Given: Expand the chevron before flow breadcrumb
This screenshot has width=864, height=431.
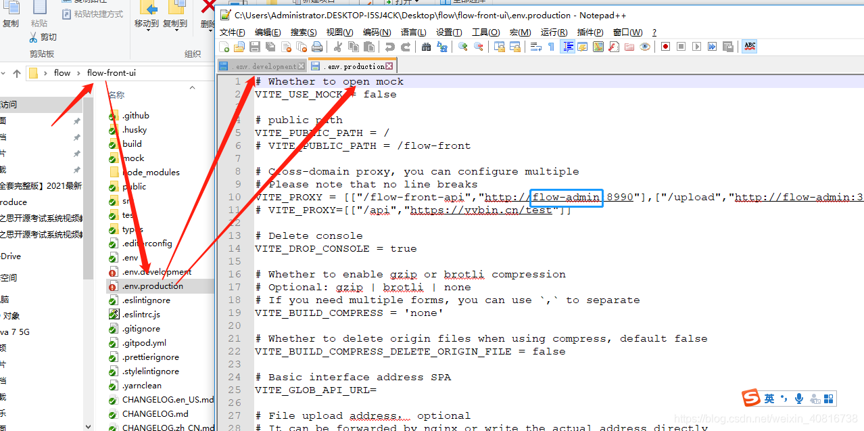Looking at the screenshot, I should coord(45,73).
